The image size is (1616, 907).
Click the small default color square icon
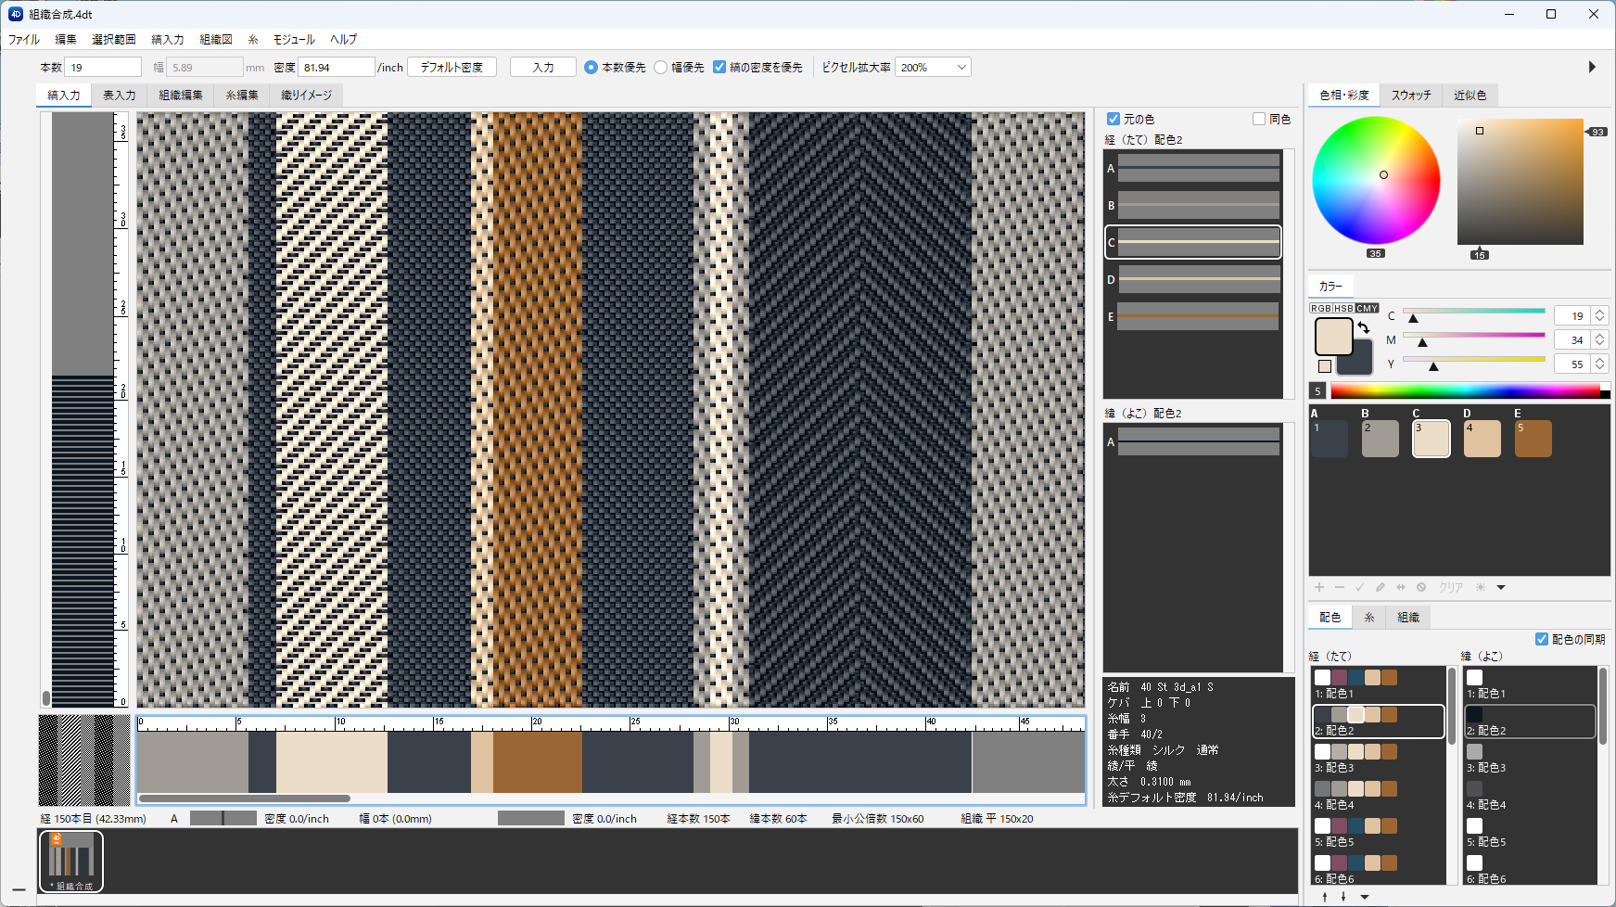click(1325, 366)
